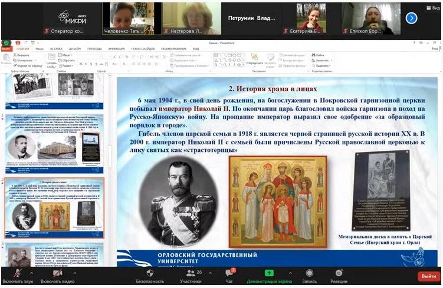Show next participants with blue arrow
443x288 pixels.
[412, 18]
